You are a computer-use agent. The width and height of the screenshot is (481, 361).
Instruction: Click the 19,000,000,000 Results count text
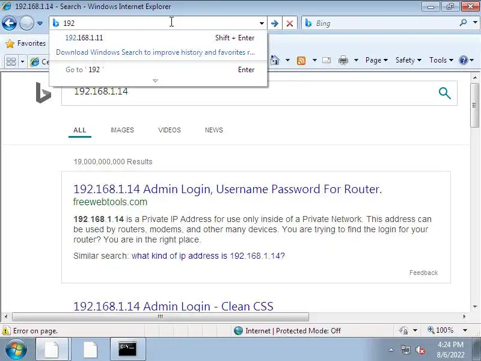(113, 162)
